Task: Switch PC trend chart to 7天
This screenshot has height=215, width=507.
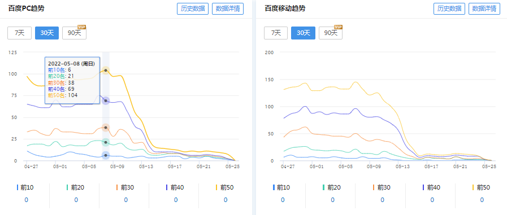Action: [x=19, y=33]
